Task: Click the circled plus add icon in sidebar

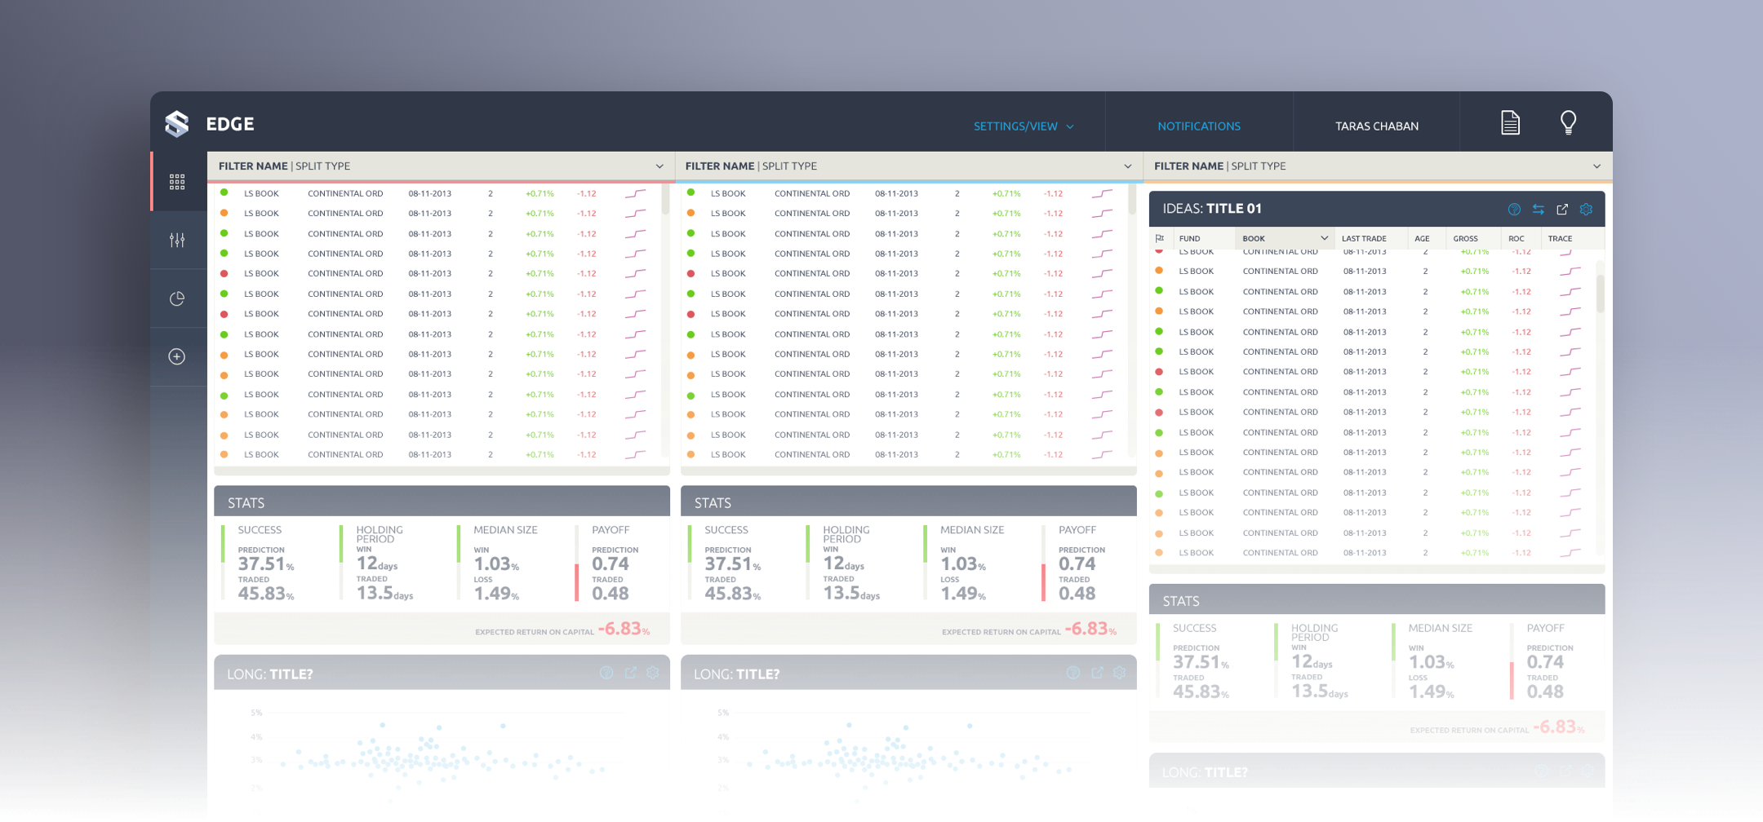Action: click(177, 356)
